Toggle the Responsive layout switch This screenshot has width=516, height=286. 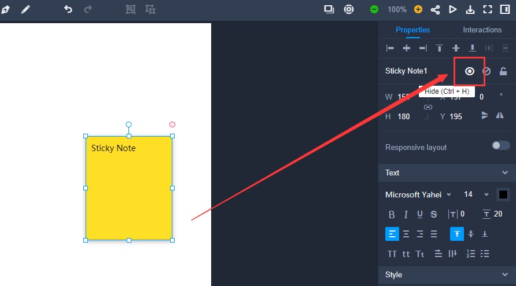tap(500, 145)
